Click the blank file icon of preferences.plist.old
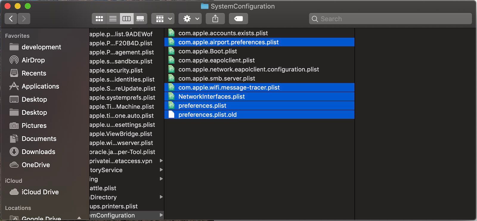477x221 pixels. point(171,115)
